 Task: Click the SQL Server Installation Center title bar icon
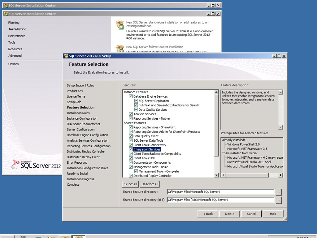(6, 14)
